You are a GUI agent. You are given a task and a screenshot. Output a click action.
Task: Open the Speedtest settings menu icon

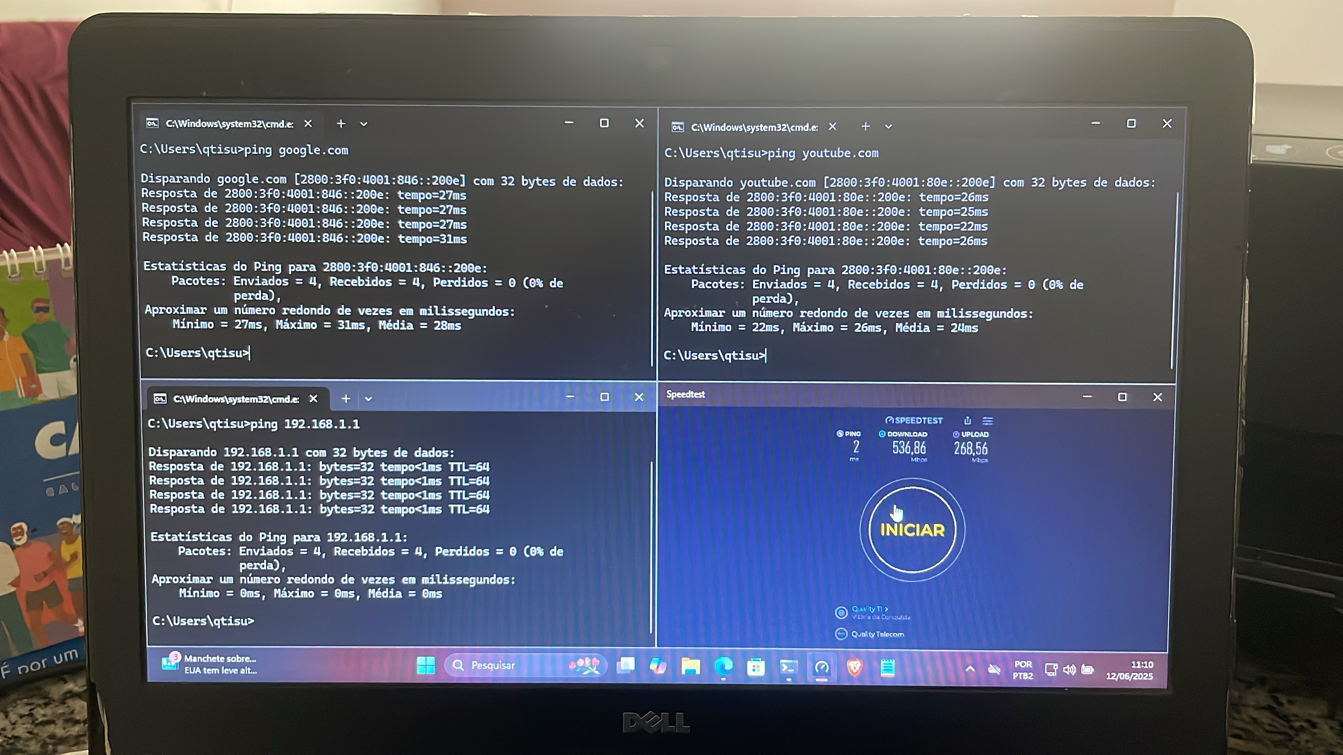988,420
